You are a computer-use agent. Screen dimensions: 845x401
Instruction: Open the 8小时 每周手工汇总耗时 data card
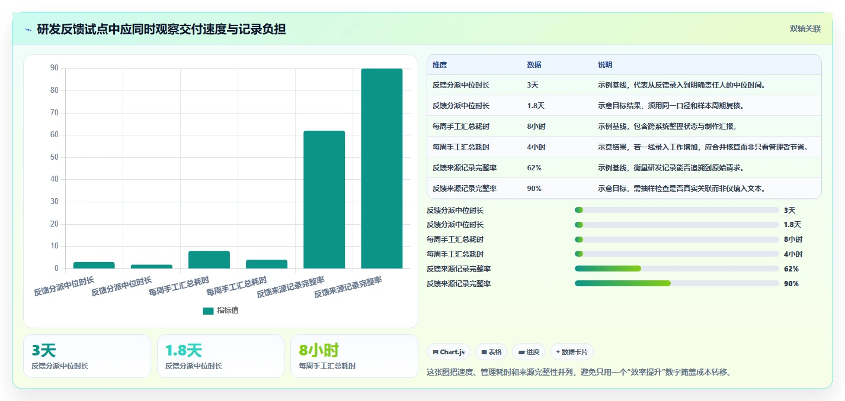tap(354, 356)
